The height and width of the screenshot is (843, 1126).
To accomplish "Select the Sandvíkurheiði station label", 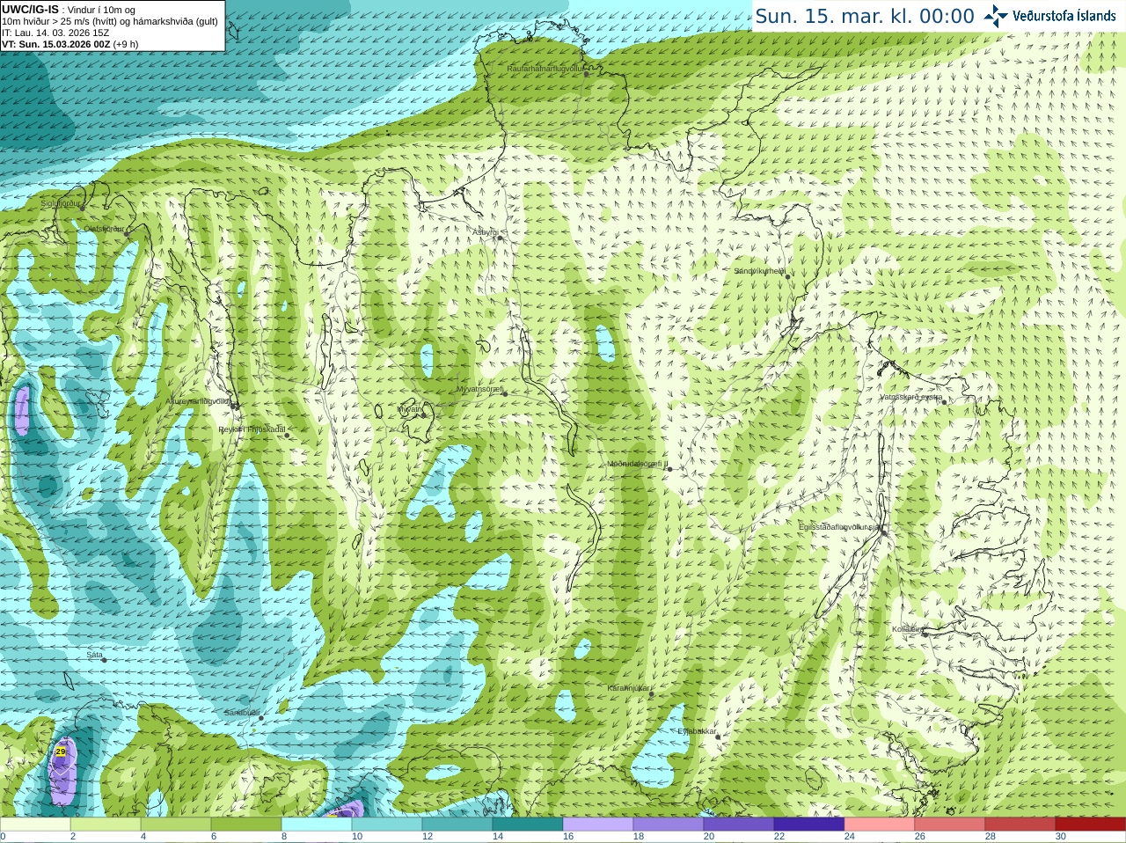I will tap(760, 271).
